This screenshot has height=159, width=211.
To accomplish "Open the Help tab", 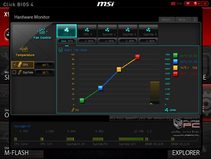I will point(183,20).
